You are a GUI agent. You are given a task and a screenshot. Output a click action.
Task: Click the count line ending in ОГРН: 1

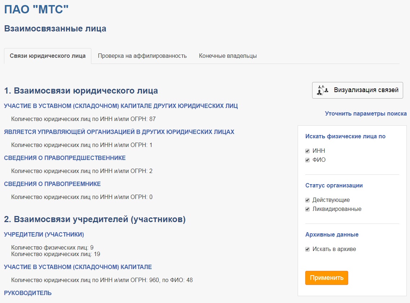coord(82,145)
